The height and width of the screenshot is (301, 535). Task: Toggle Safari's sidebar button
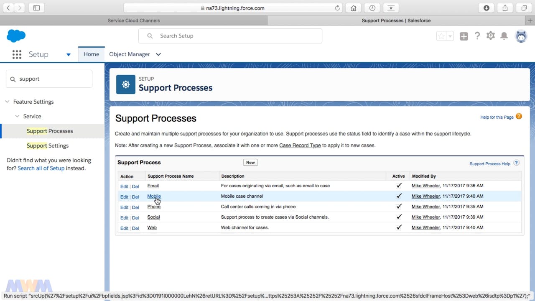click(x=36, y=8)
